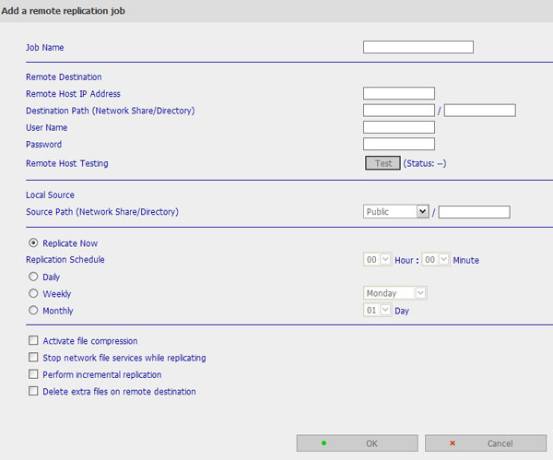
Task: Focus the destination directory field
Action: (x=479, y=111)
